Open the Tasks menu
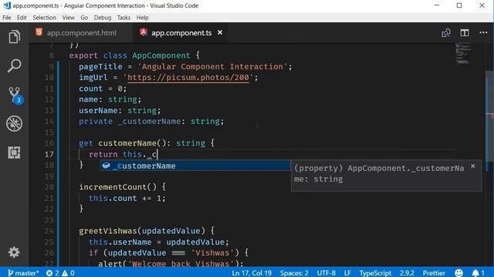Viewport: 494px width, 277px height. coord(123,18)
